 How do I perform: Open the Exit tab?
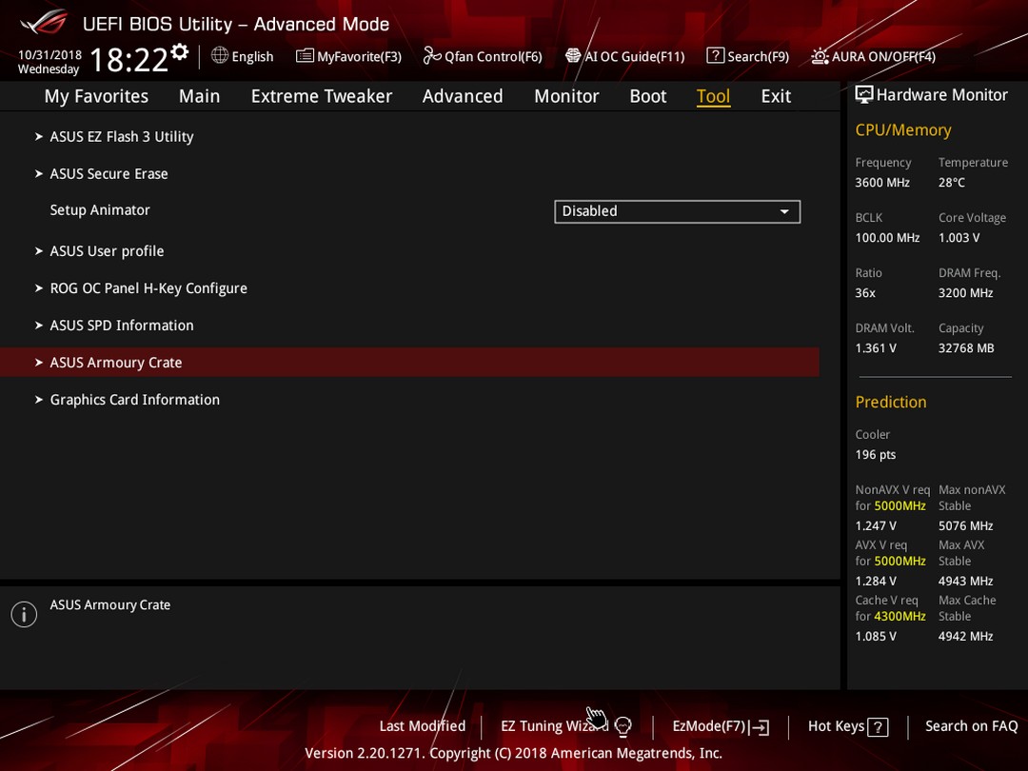[776, 96]
